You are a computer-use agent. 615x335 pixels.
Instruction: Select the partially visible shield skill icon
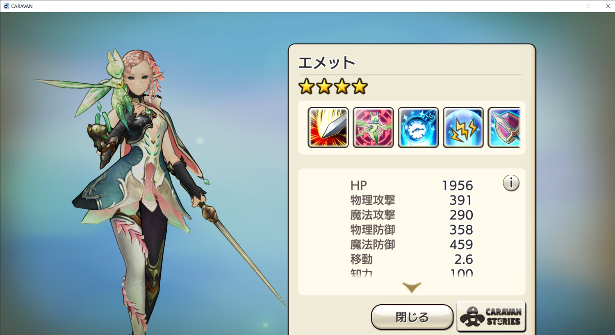[x=504, y=127]
